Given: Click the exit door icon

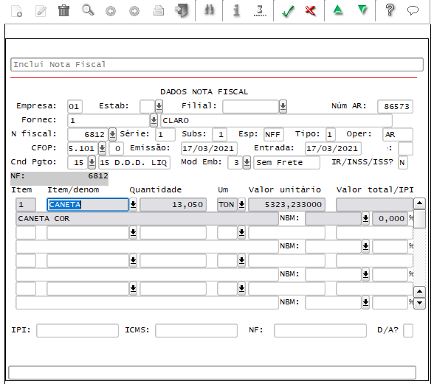Looking at the screenshot, I should pyautogui.click(x=182, y=11).
